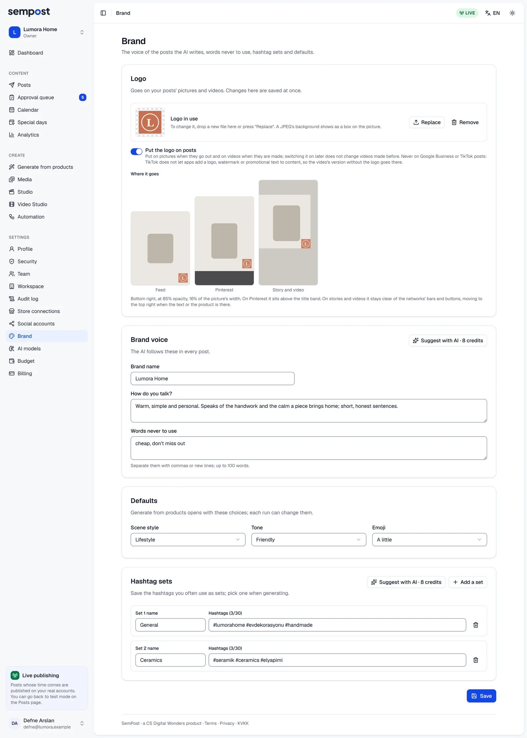This screenshot has height=738, width=527.
Task: Expand the Defne Arslan user menu
Action: [47, 723]
